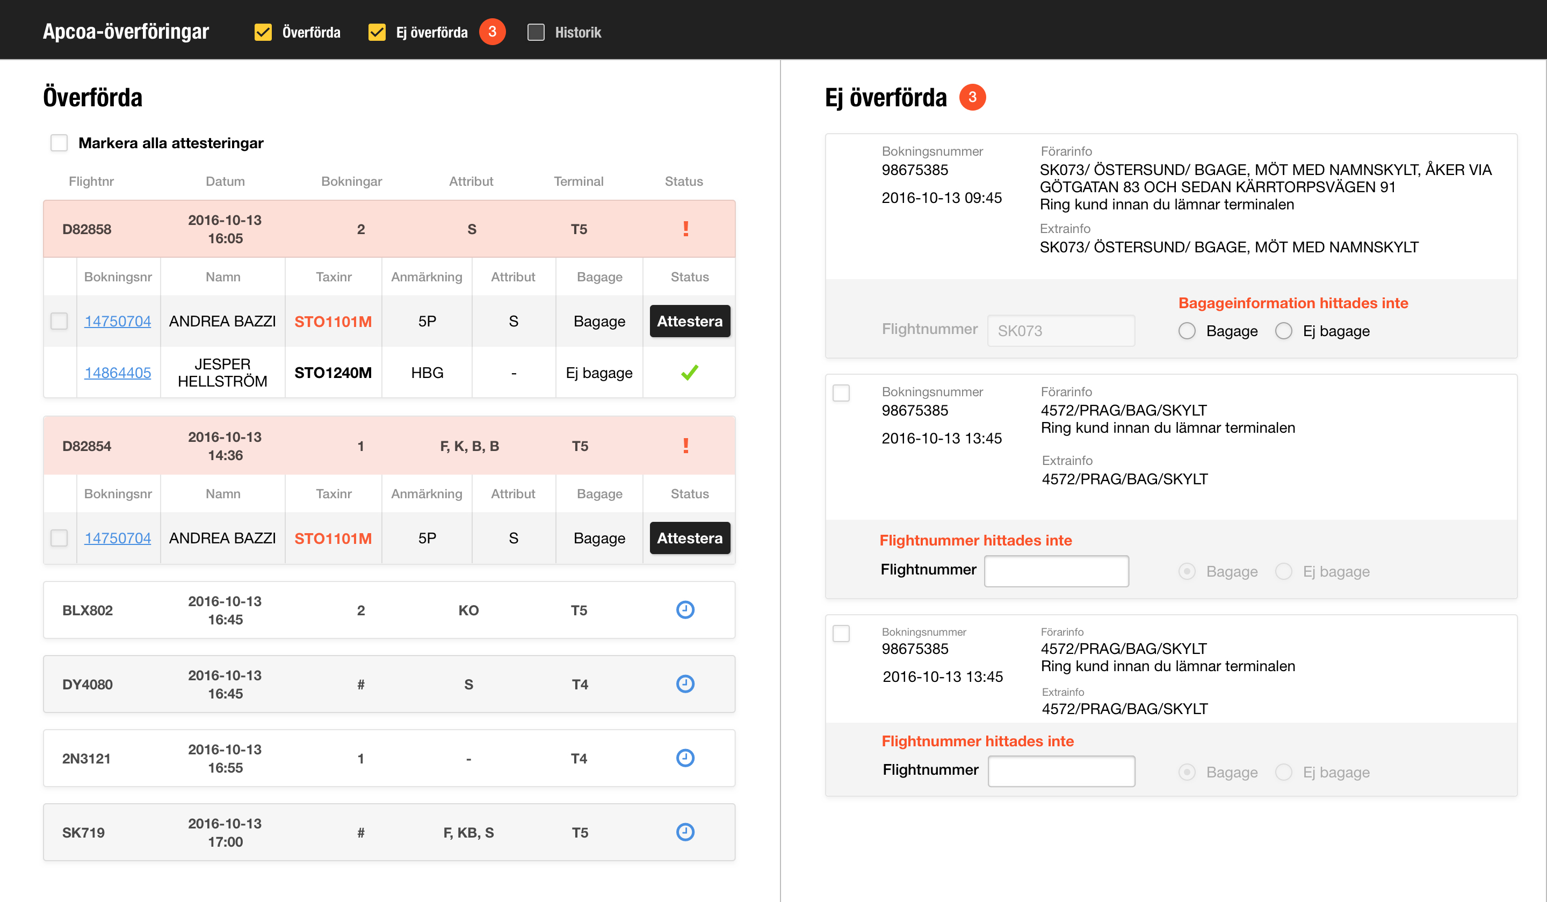Collapse the D82854 flight row

pos(389,446)
